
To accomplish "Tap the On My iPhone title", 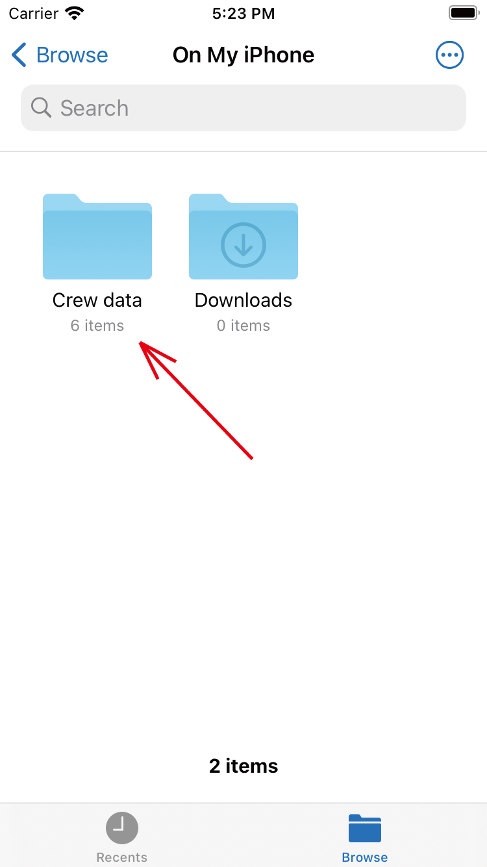I will (243, 55).
